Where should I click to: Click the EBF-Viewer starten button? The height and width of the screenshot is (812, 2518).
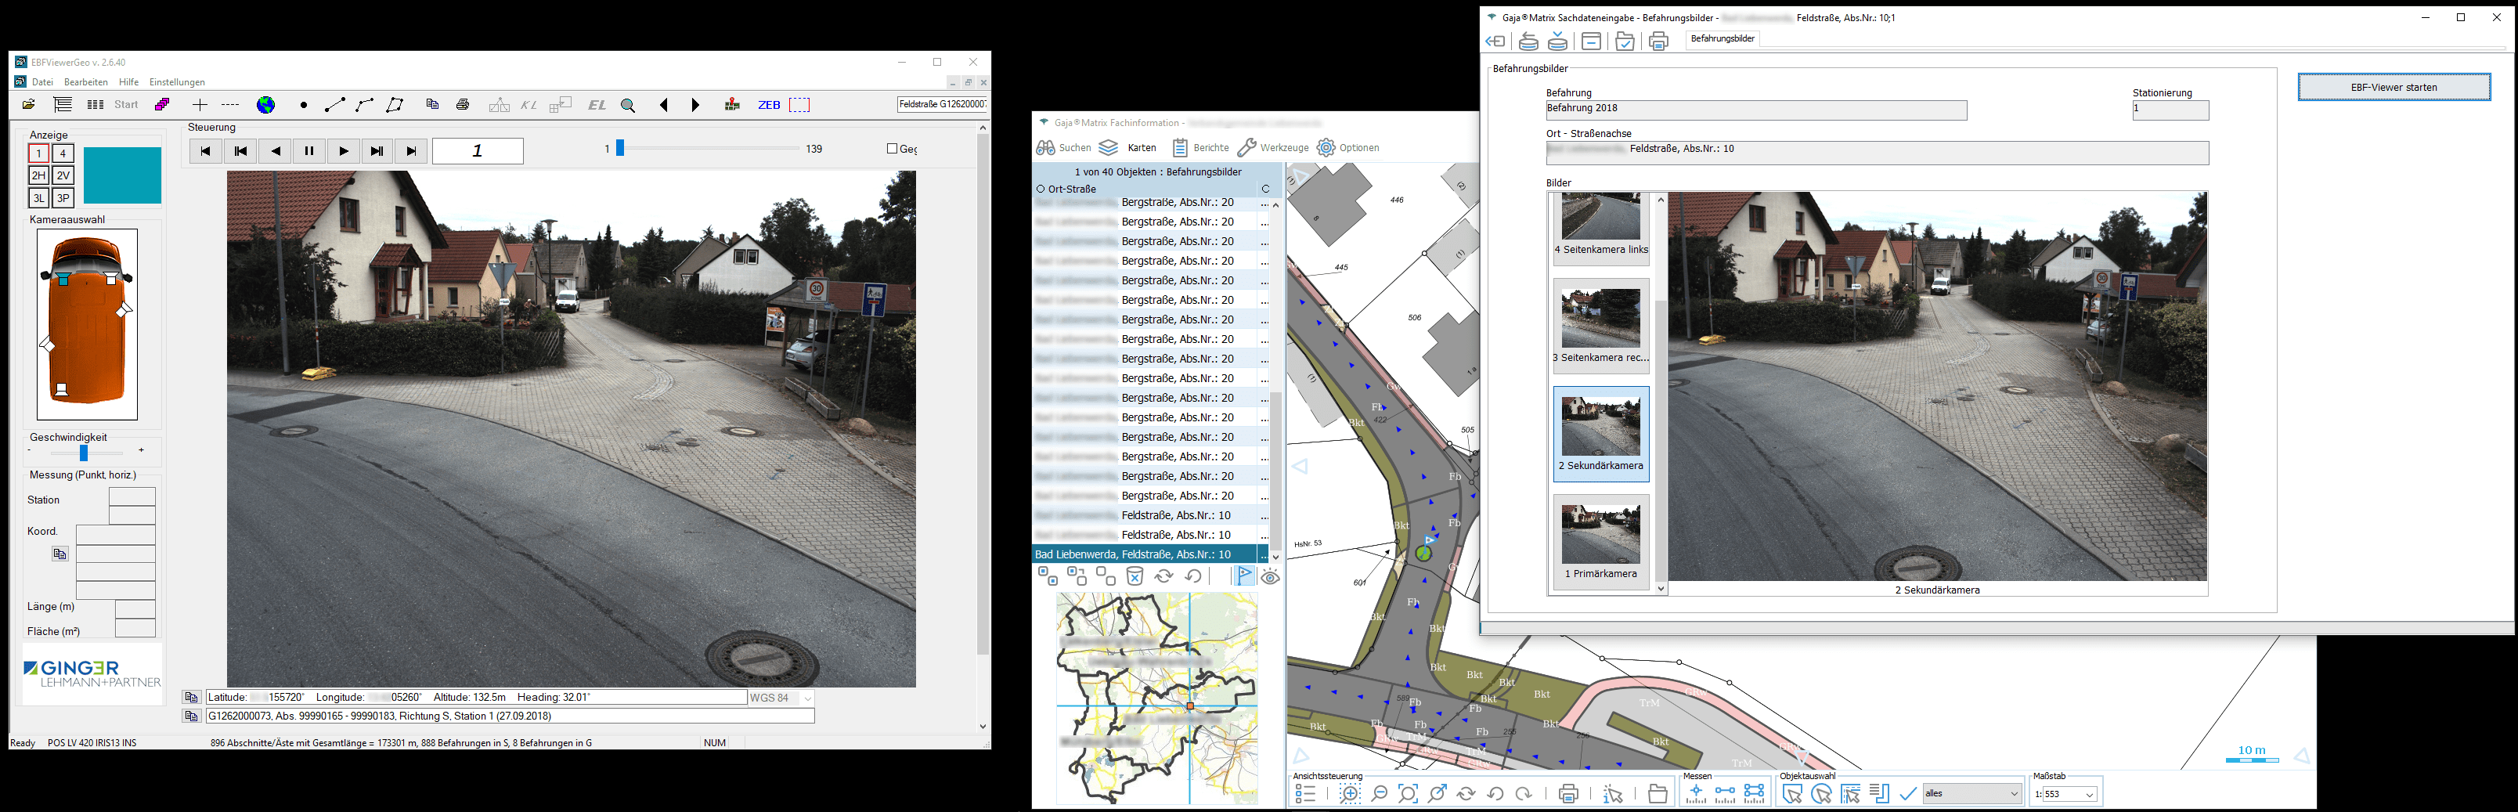coord(2393,87)
